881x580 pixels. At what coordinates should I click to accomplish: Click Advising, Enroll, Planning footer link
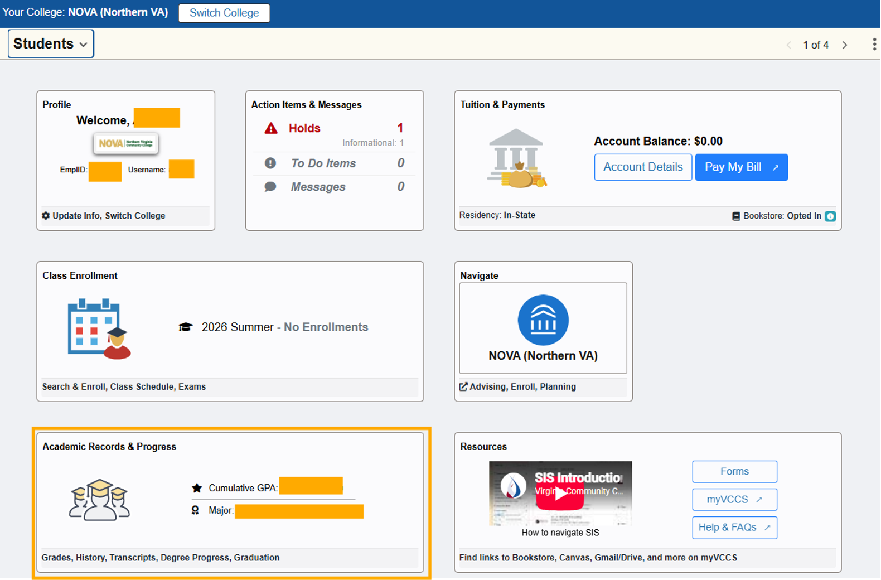click(x=522, y=386)
